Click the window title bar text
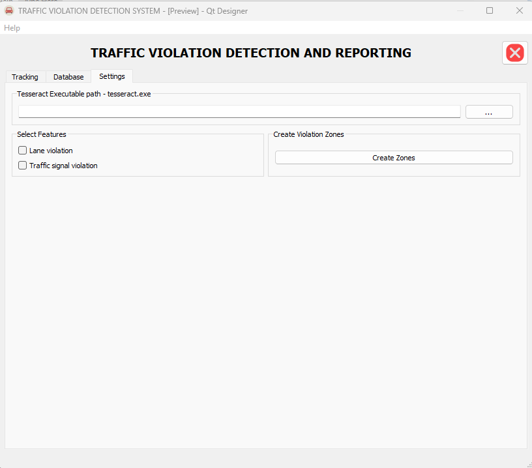Screen dimensions: 532x468 click(x=133, y=11)
